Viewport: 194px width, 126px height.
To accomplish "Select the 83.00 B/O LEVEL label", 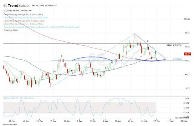I will [x=174, y=45].
